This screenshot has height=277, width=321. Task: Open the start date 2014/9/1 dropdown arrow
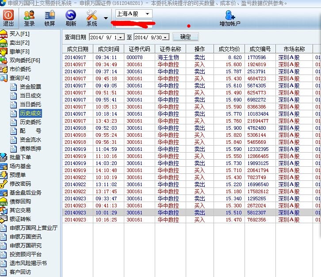[121, 37]
